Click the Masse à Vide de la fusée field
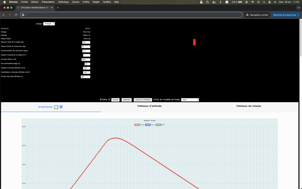302x189 pixels. pyautogui.click(x=86, y=43)
